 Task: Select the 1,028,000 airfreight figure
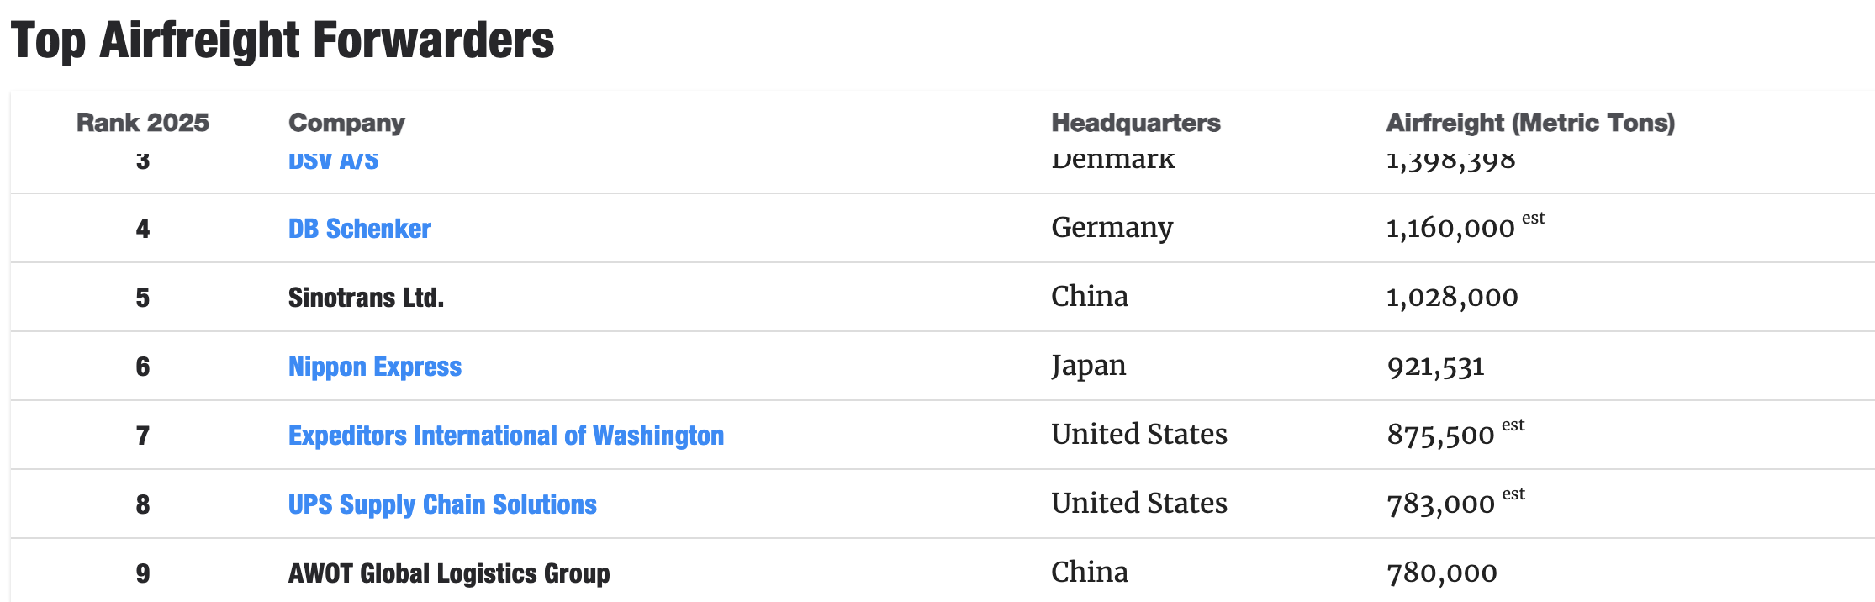click(x=1451, y=298)
